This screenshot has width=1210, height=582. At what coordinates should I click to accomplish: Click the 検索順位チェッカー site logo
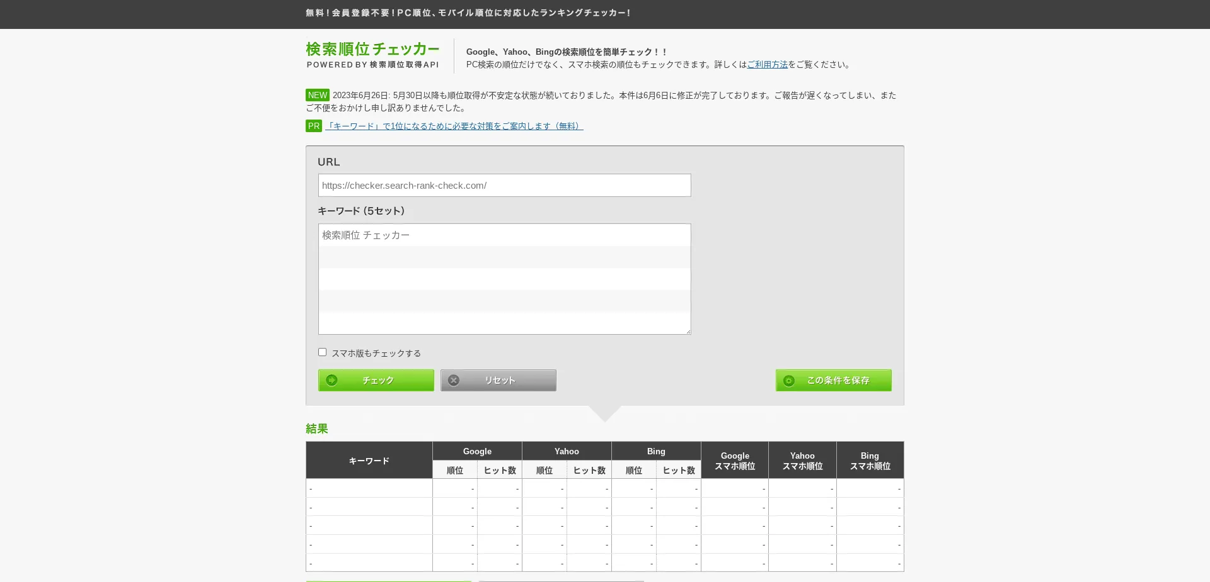coord(372,49)
